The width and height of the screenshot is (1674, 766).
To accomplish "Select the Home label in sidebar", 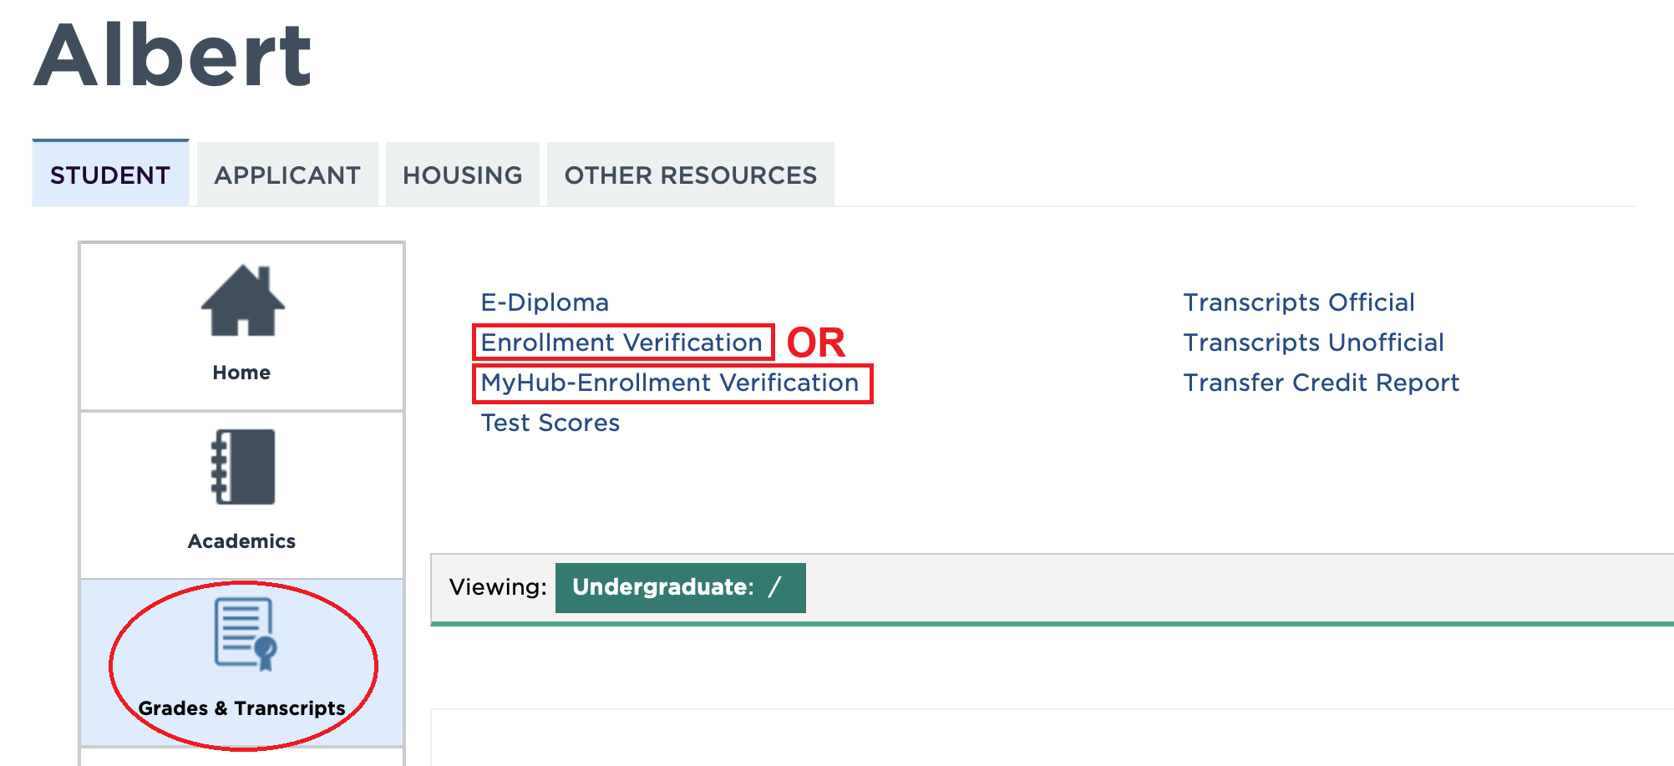I will [x=241, y=373].
